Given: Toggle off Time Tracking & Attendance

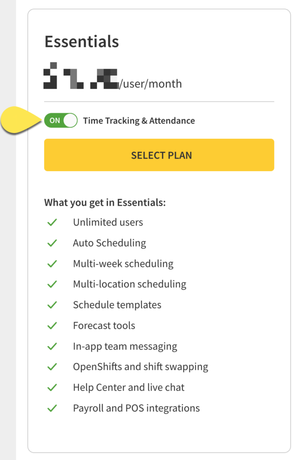Looking at the screenshot, I should [61, 120].
